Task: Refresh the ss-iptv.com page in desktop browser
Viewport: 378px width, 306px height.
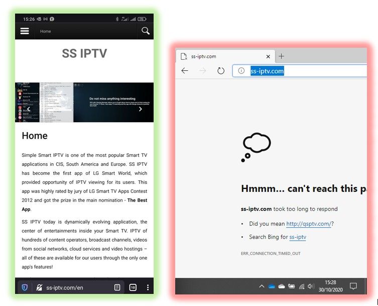Action: [x=221, y=71]
